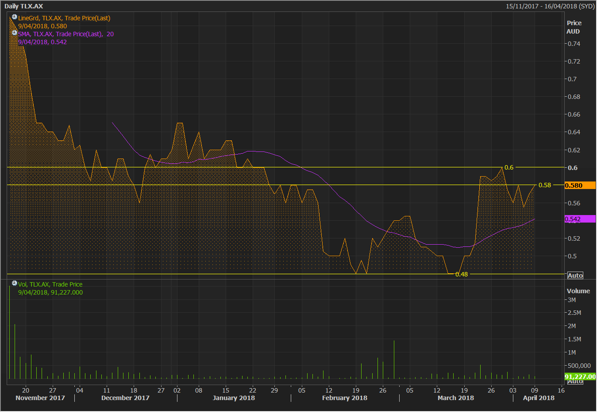
Task: Select the SMA, TLX.AX, Trade Price(Last), 20 legend
Action: [x=66, y=34]
